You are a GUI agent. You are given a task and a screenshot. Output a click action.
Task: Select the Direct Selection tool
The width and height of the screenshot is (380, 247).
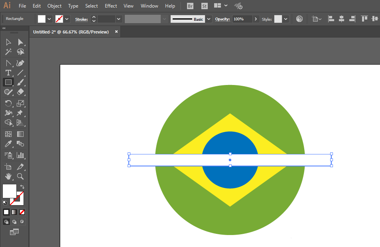point(20,42)
